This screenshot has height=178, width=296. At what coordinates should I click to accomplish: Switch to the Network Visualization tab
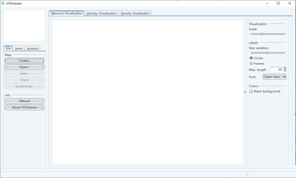(67, 13)
